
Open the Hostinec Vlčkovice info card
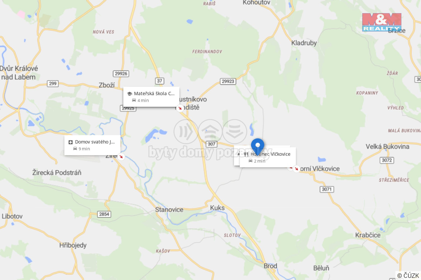coord(268,157)
